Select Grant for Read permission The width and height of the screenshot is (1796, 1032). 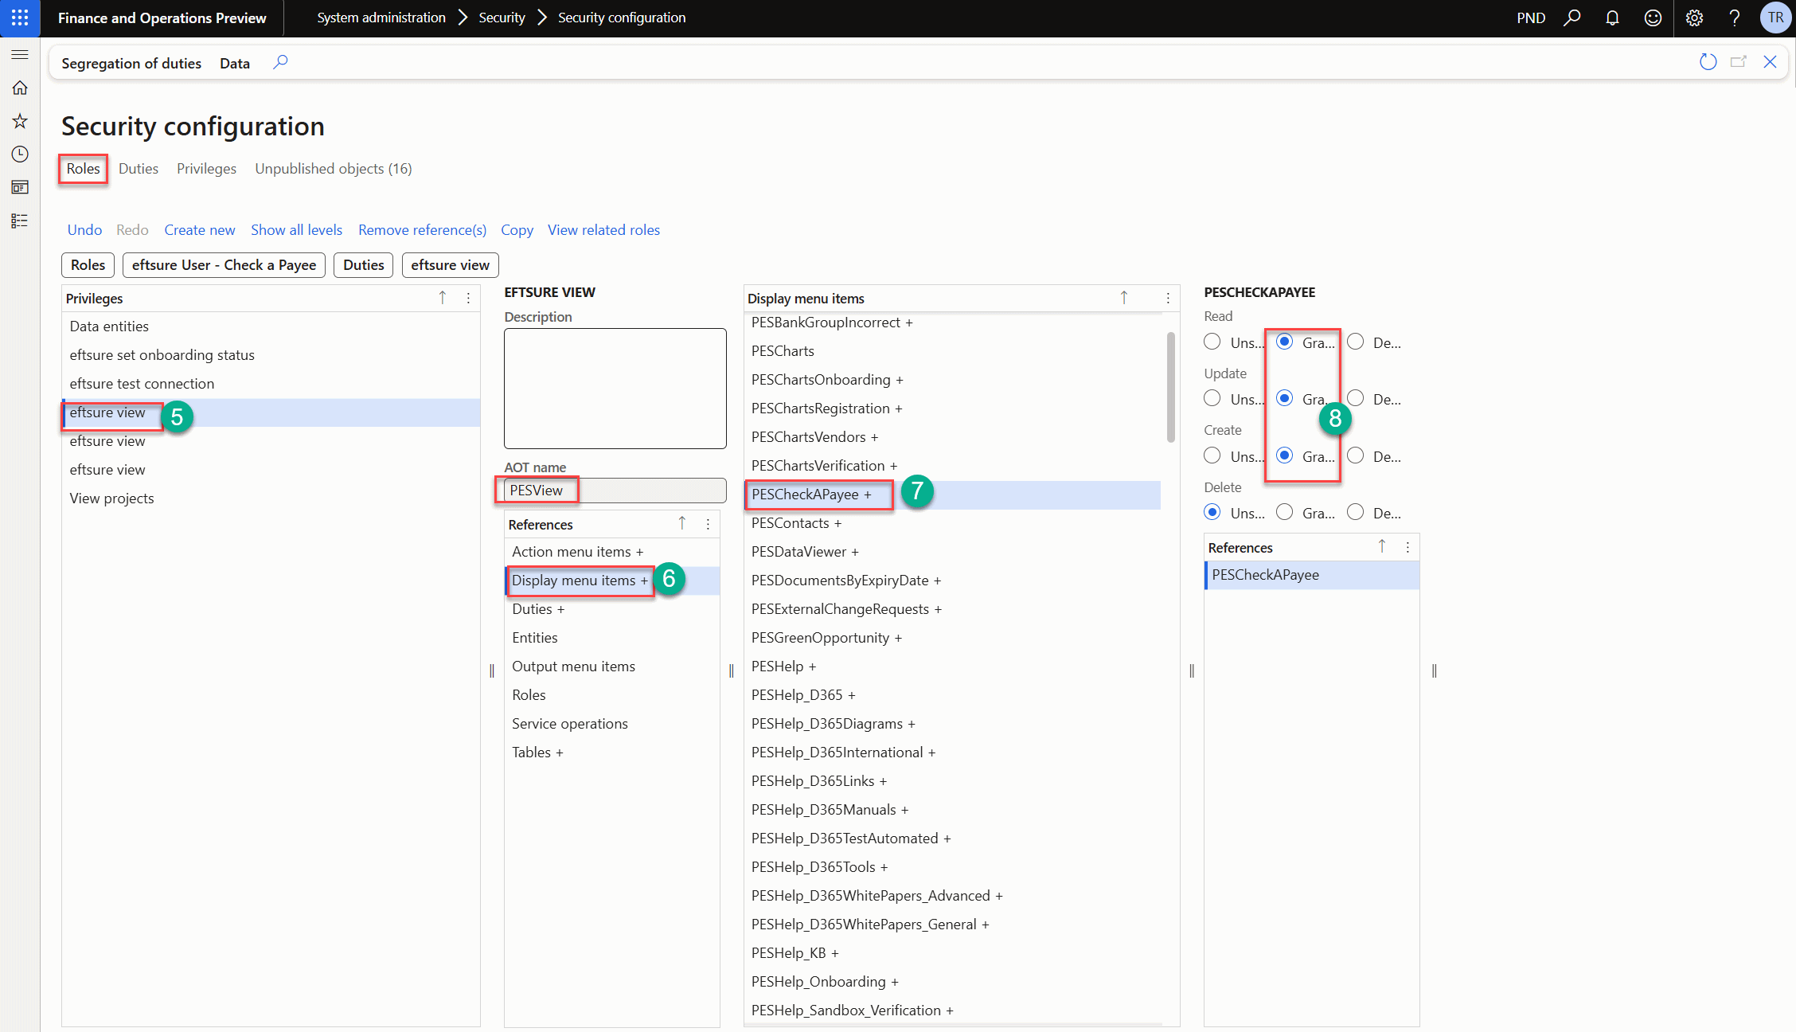1284,342
